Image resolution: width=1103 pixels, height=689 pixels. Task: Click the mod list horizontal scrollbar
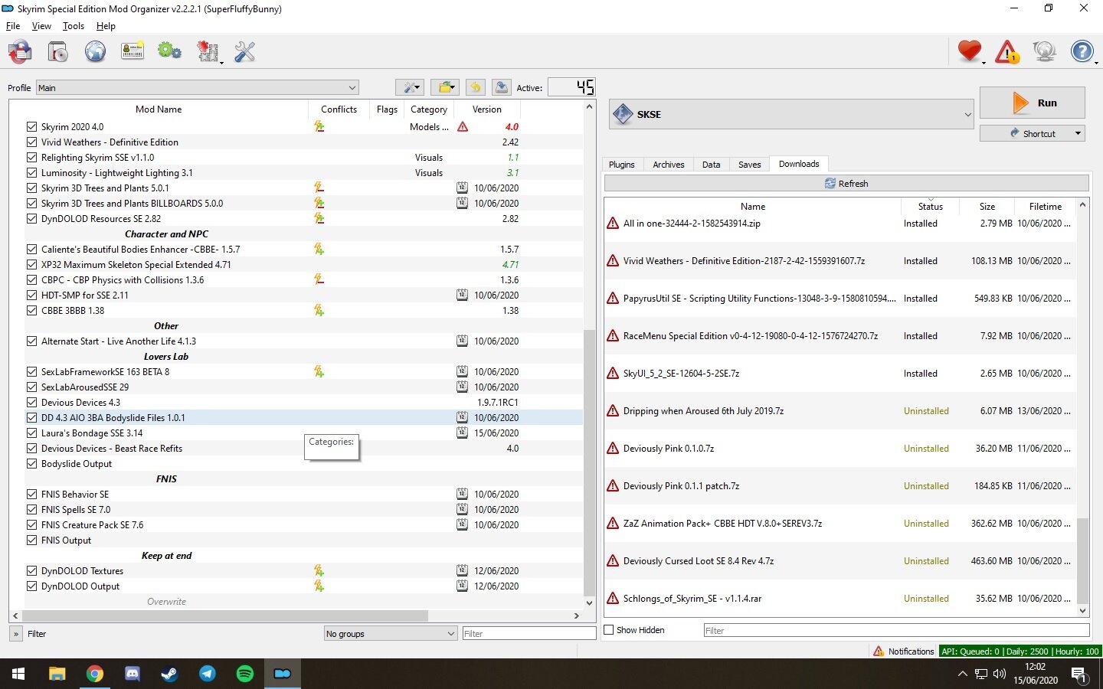pos(225,616)
